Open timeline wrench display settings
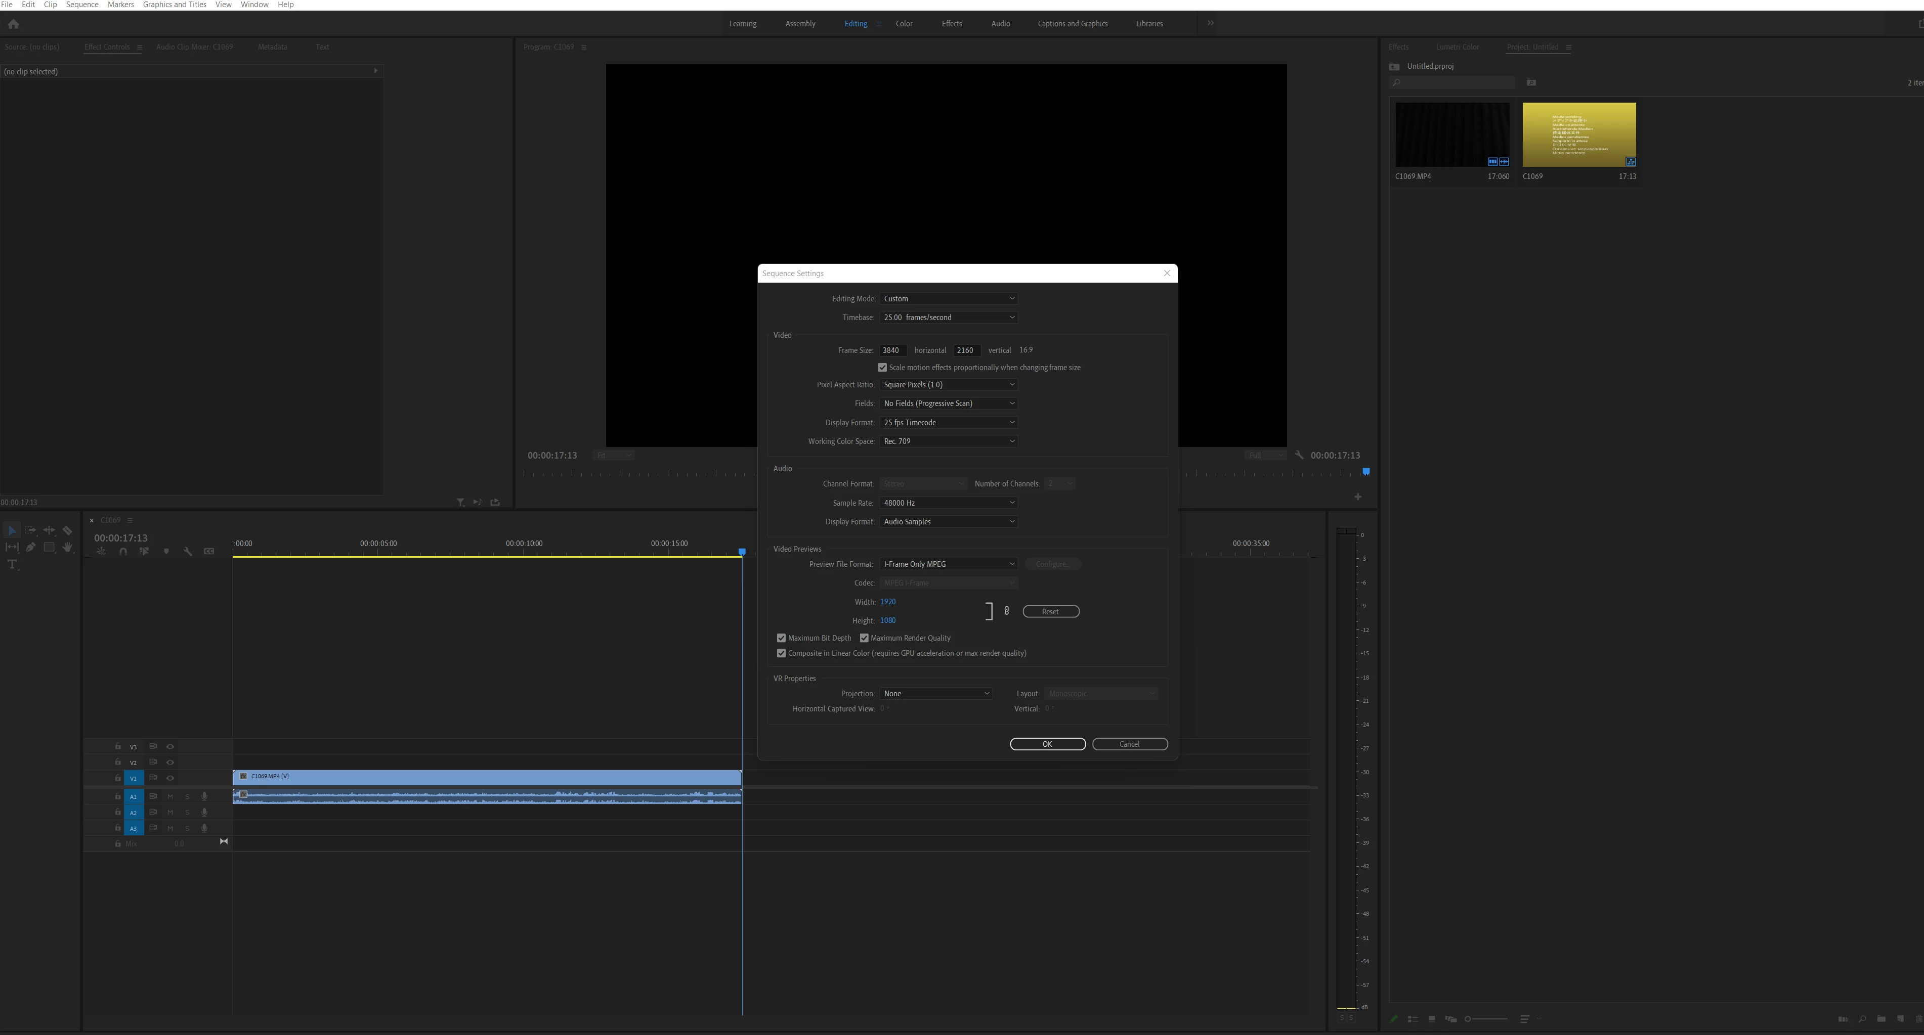The width and height of the screenshot is (1924, 1035). pos(188,552)
